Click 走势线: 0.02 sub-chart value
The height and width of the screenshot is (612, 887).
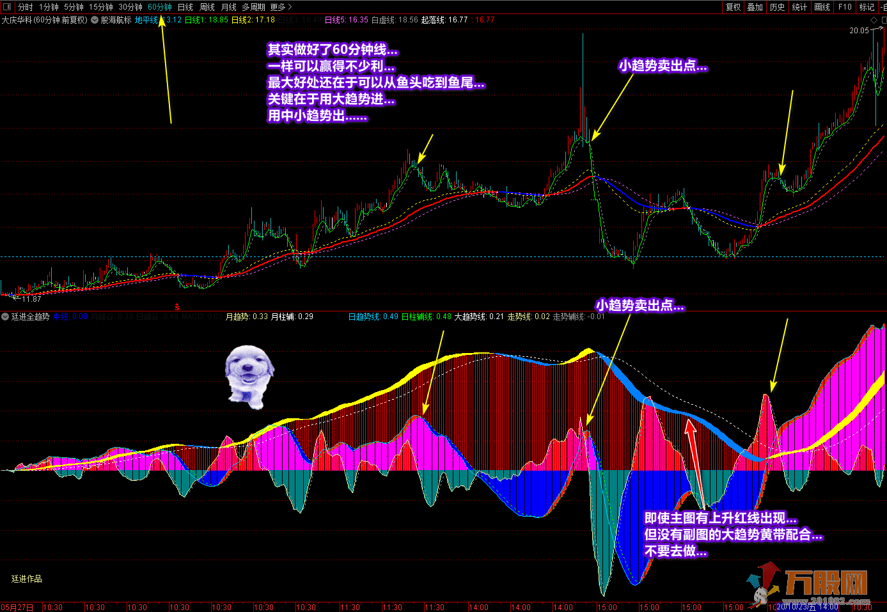[x=528, y=317]
